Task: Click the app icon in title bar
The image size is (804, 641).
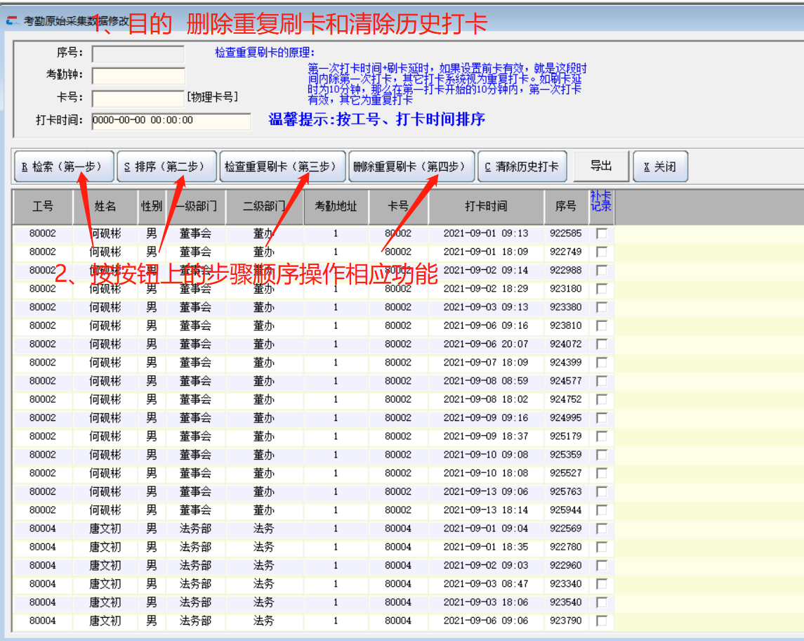Action: pyautogui.click(x=12, y=21)
